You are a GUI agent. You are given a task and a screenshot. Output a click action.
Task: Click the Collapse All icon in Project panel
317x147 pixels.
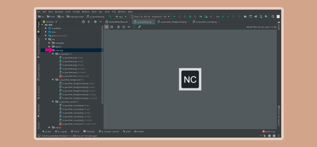pos(89,22)
